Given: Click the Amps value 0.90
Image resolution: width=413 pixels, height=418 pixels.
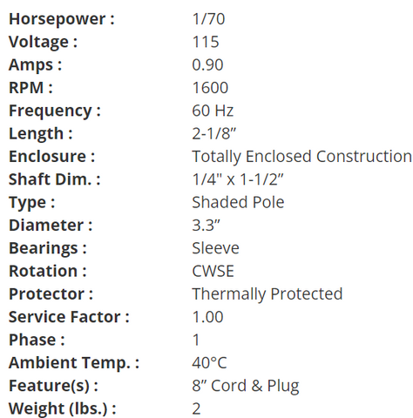Looking at the screenshot, I should tap(207, 64).
